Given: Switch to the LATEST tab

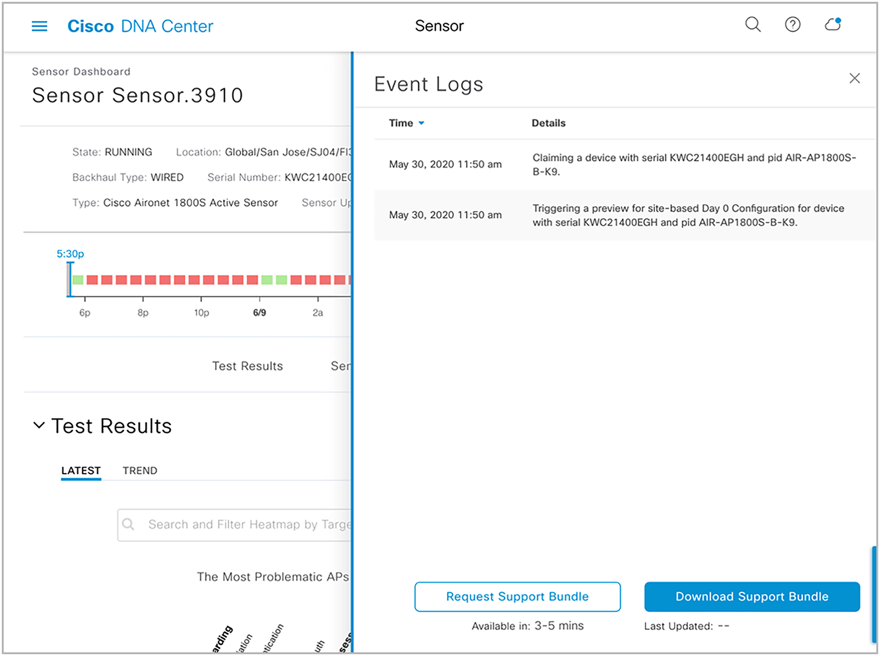Looking at the screenshot, I should (x=81, y=471).
